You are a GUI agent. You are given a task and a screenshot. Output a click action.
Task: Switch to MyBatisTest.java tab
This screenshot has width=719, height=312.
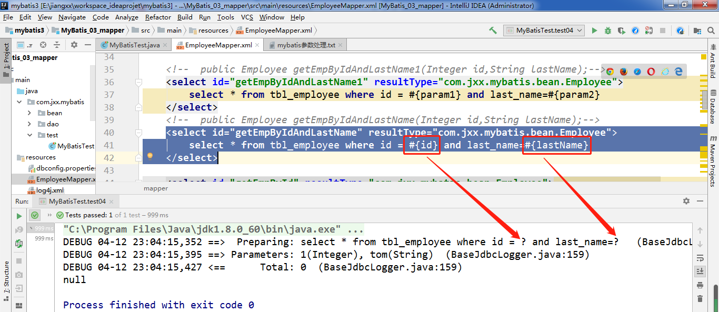[134, 45]
